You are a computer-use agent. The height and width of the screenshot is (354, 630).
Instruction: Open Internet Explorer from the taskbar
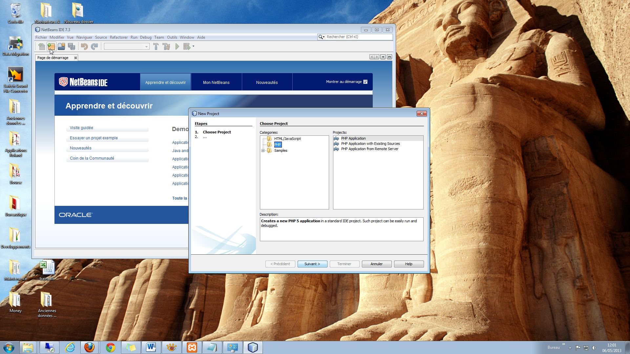coord(70,347)
